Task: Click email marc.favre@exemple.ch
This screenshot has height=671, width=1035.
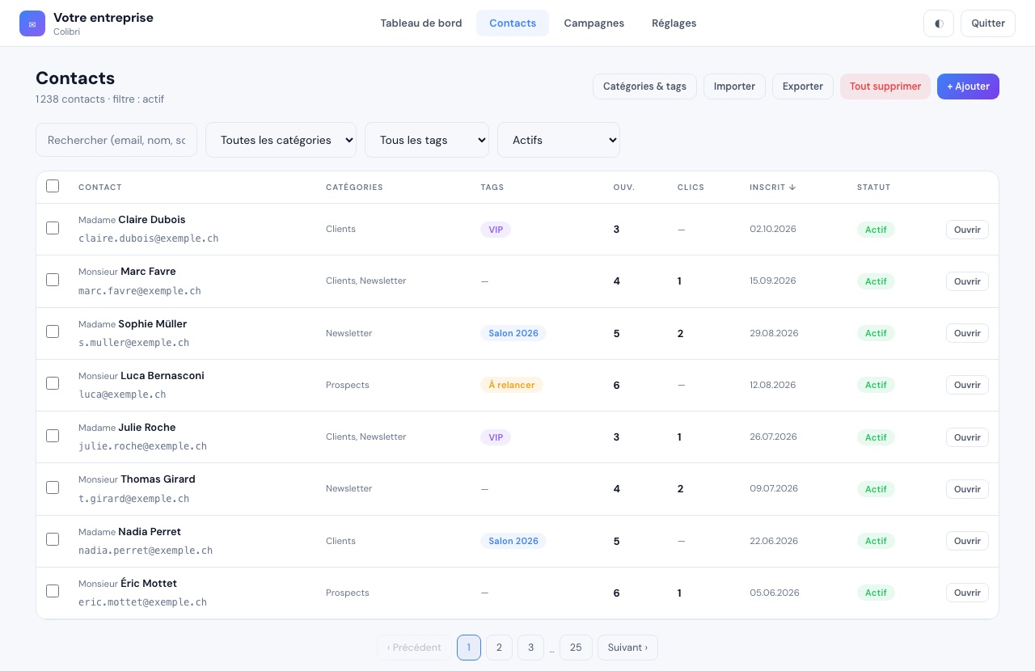Action: pyautogui.click(x=140, y=291)
